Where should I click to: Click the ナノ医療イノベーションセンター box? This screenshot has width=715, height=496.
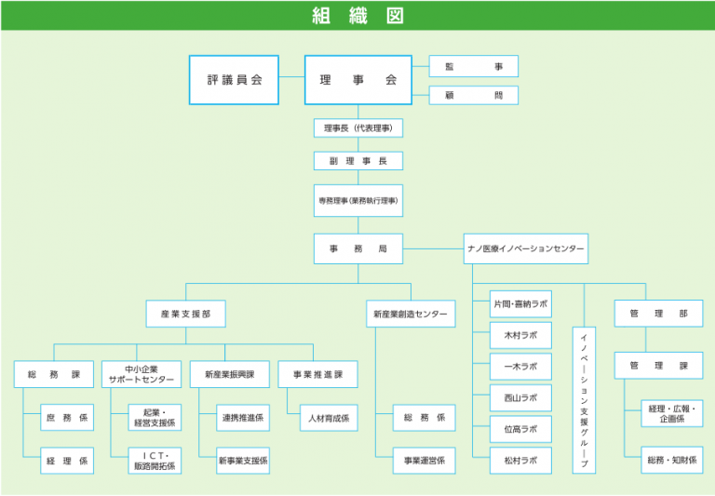click(x=526, y=248)
